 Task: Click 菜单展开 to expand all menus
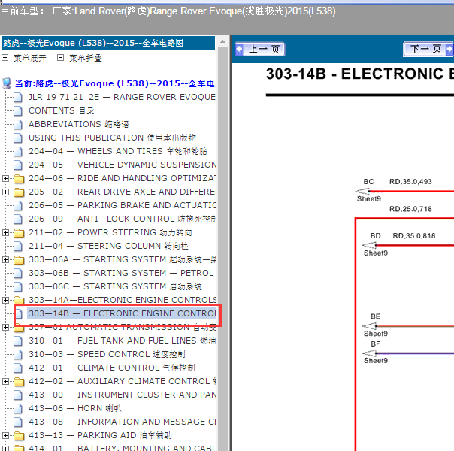coord(30,58)
